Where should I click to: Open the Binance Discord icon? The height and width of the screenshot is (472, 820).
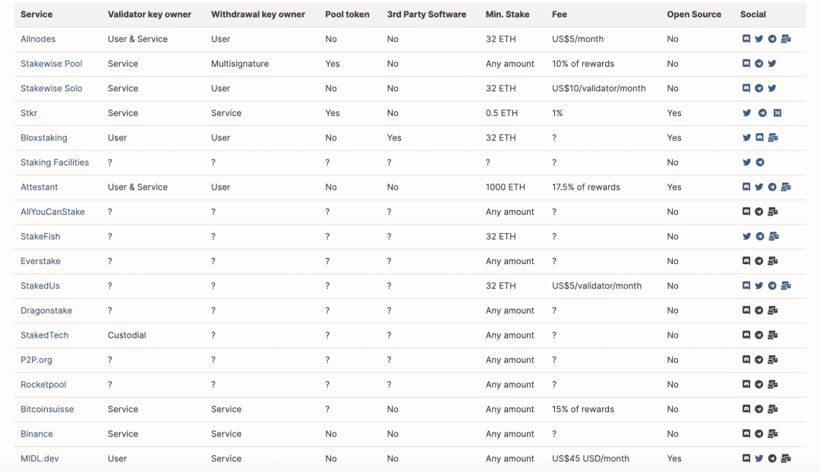click(x=746, y=433)
